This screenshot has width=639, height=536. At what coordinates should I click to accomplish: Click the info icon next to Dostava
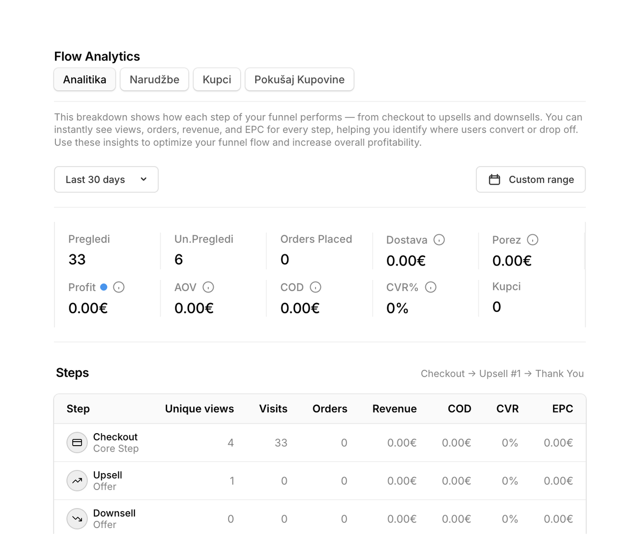pyautogui.click(x=439, y=240)
